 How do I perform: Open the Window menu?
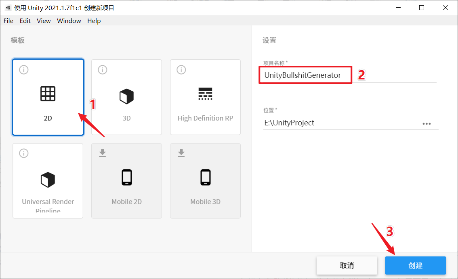69,21
